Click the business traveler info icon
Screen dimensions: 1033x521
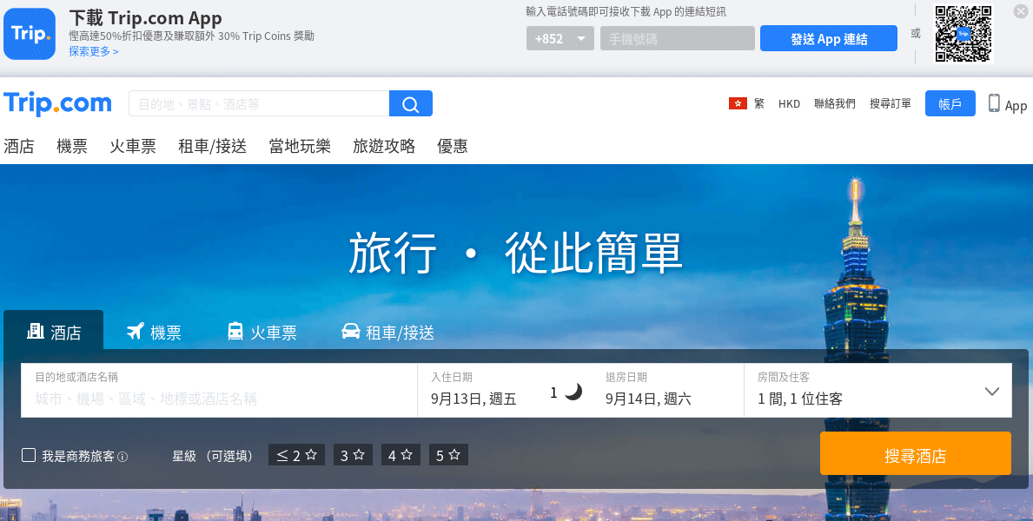coord(123,457)
